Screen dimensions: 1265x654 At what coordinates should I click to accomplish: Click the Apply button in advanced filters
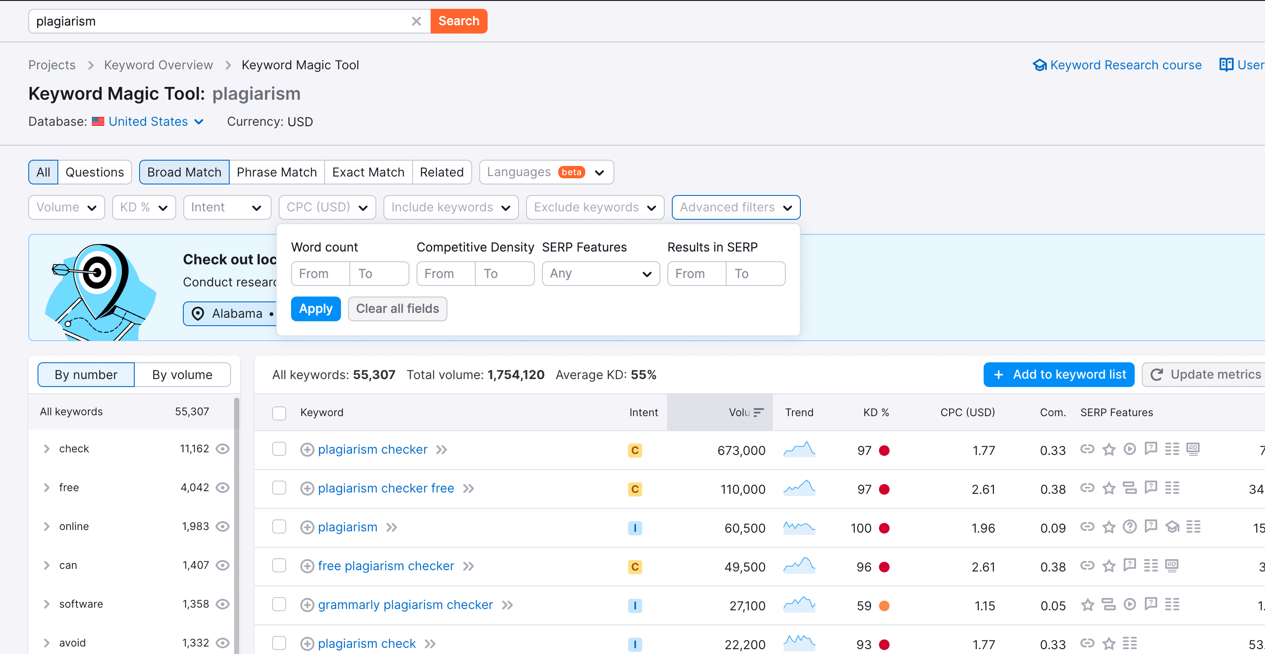click(315, 308)
